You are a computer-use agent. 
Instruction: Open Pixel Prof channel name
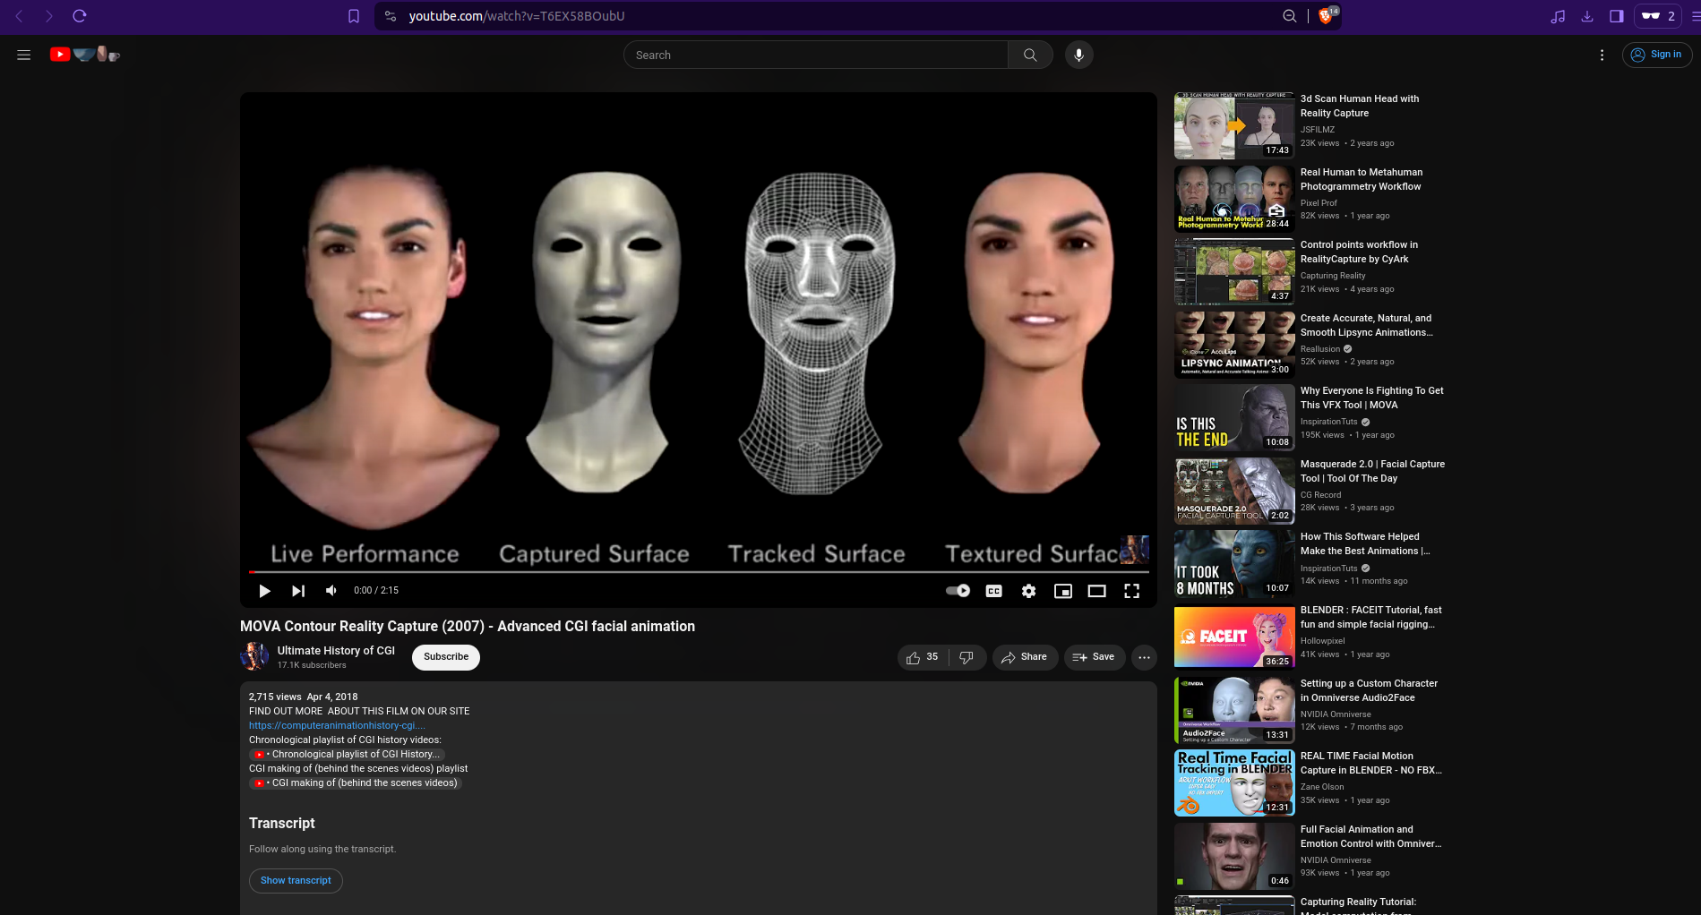[x=1319, y=203]
